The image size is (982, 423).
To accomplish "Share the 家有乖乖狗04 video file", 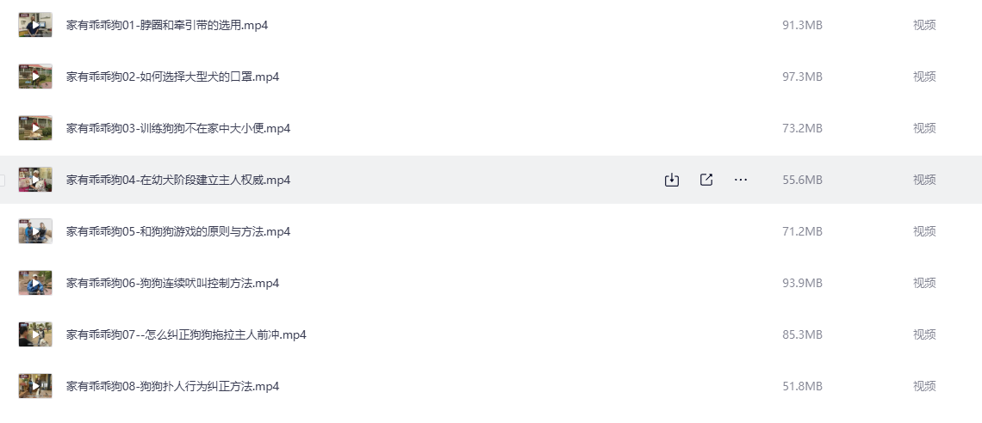I will click(x=706, y=180).
